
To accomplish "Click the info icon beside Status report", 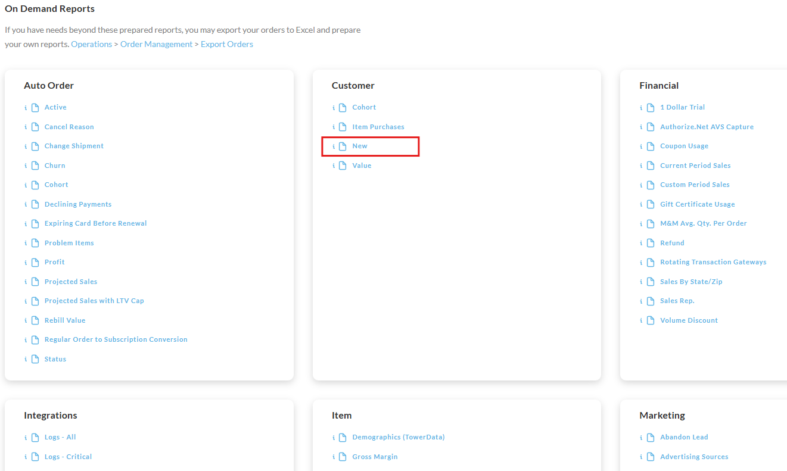I will pos(26,360).
